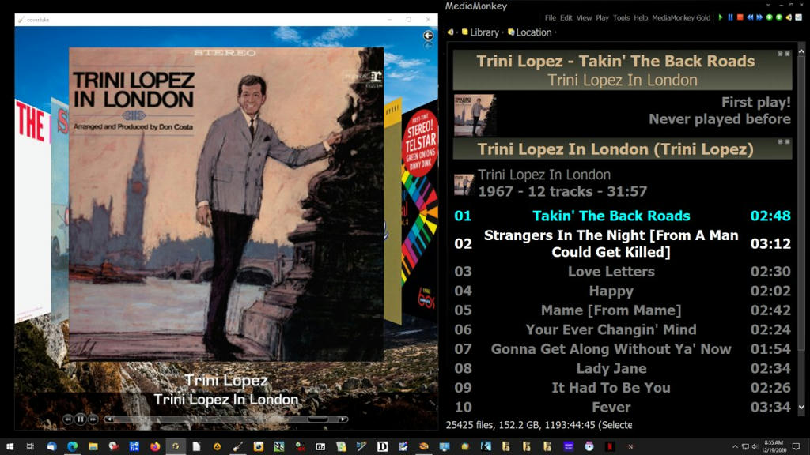The image size is (810, 455).
Task: Click the 'Trini Lopez In London (Trini Lopez)' header
Action: tap(623, 149)
